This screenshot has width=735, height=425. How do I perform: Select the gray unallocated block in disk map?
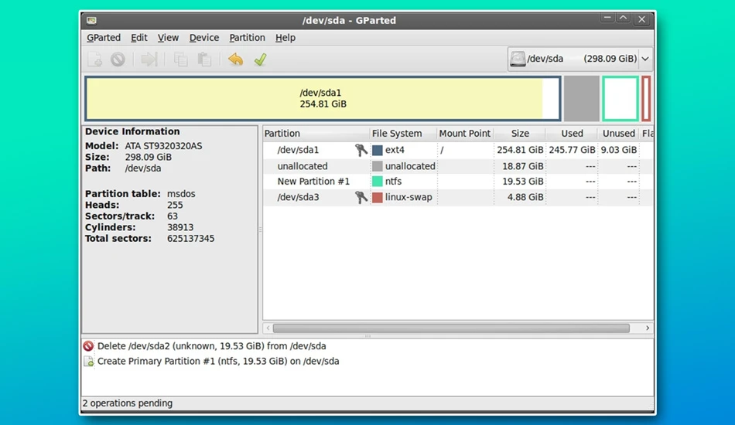click(581, 98)
